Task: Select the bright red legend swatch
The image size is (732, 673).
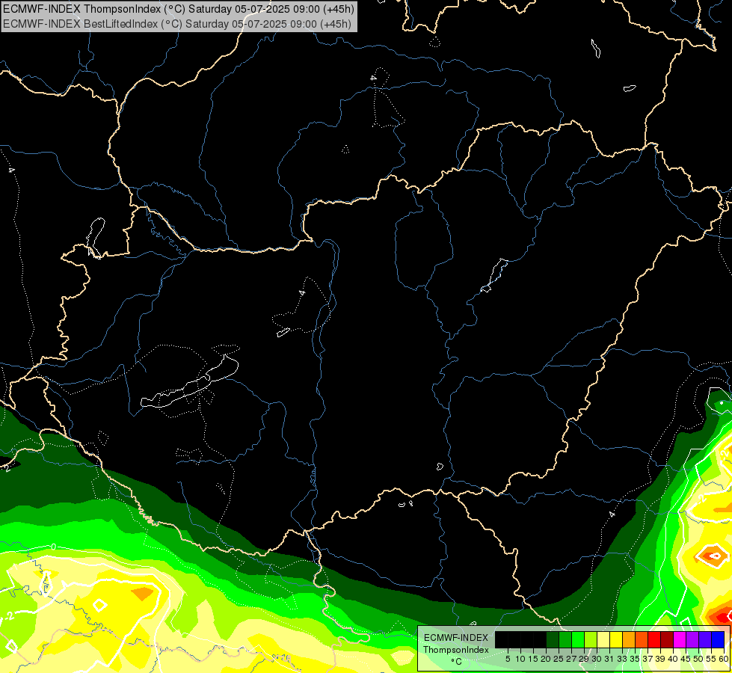Action: (654, 639)
